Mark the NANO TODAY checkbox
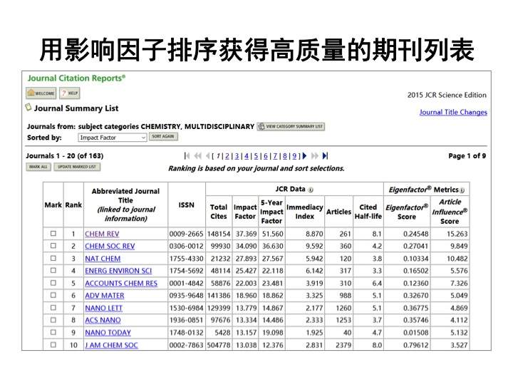The height and width of the screenshot is (385, 513). pos(53,332)
